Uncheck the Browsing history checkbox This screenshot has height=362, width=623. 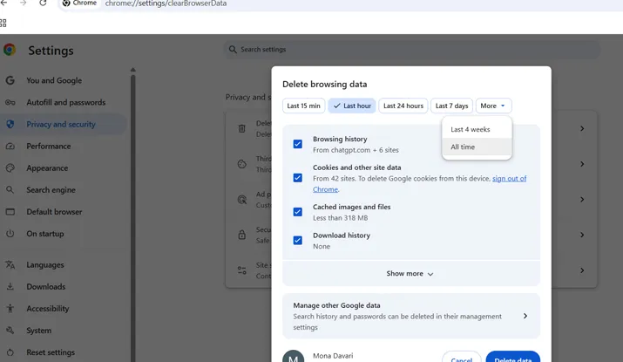(x=298, y=144)
